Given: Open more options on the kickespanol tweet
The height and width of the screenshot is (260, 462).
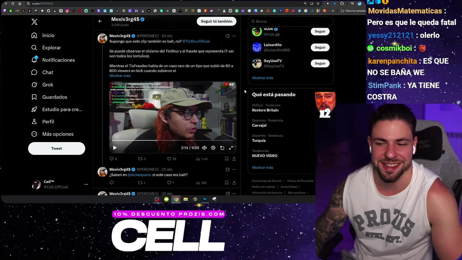Looking at the screenshot, I should 234,169.
